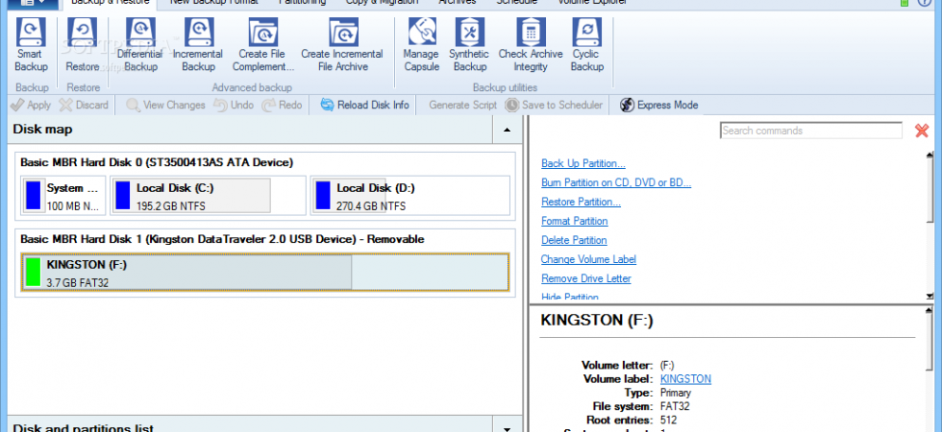
Task: Open Create File Complement tool
Action: click(263, 45)
